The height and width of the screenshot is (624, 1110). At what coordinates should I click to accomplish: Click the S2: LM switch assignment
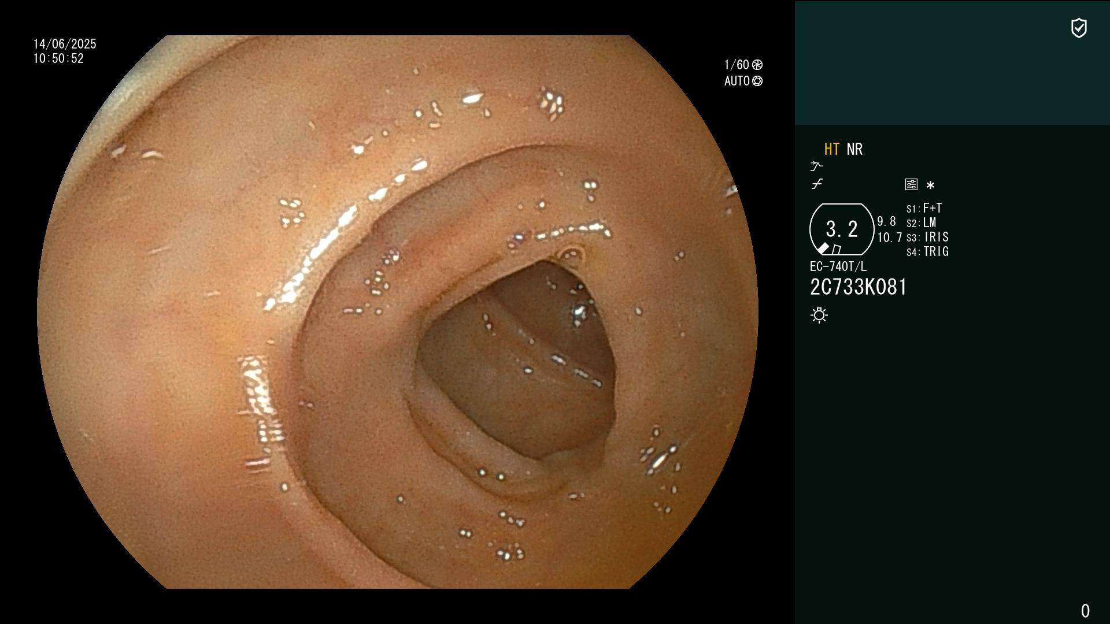point(921,222)
